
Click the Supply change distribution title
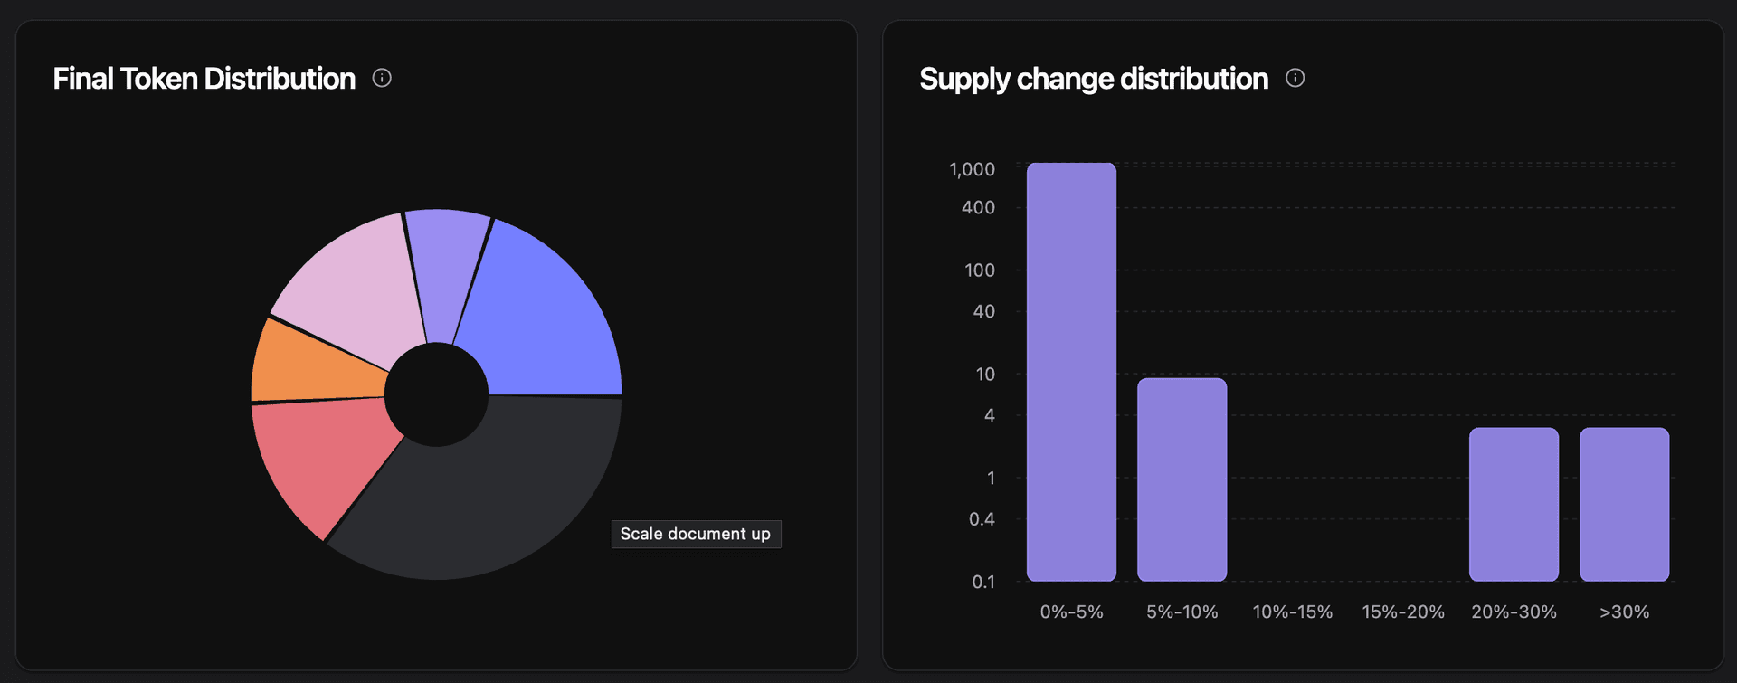[x=1093, y=79]
